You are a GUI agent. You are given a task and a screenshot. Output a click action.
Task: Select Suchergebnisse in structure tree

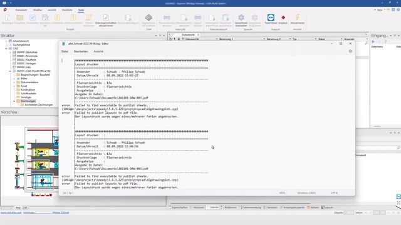click(x=21, y=44)
